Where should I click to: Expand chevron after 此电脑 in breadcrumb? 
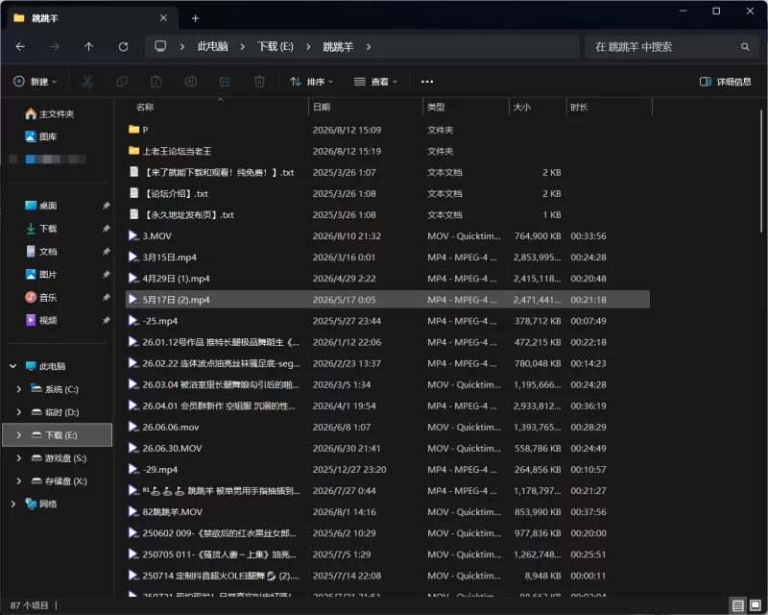click(243, 46)
